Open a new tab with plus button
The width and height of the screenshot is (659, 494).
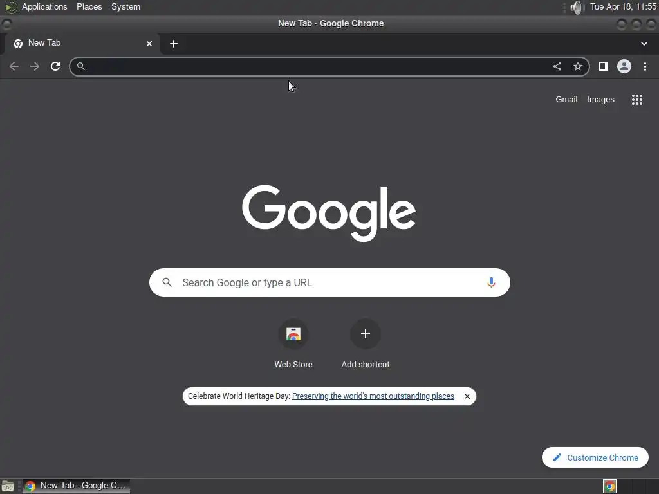pyautogui.click(x=174, y=44)
